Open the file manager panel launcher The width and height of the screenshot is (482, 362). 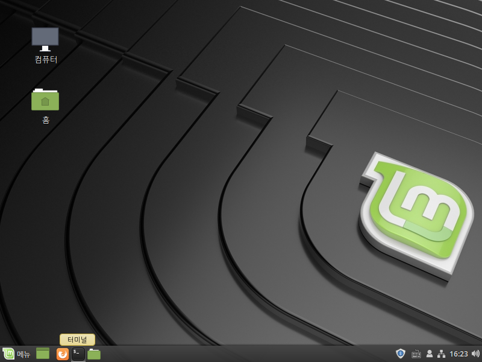[94, 354]
